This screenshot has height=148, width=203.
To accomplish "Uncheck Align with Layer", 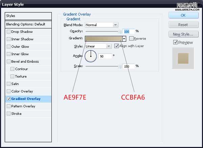I will click(x=116, y=46).
